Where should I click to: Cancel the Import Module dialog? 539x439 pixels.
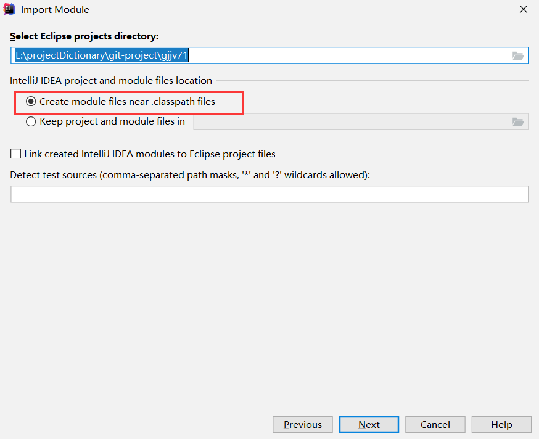pos(435,425)
